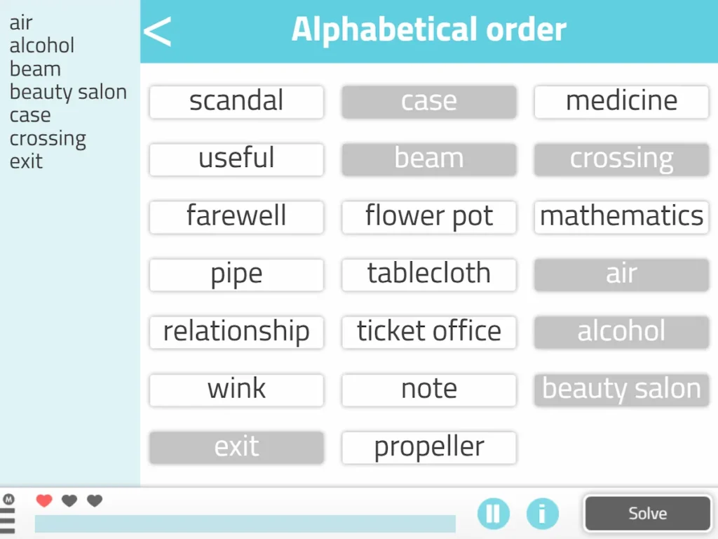The height and width of the screenshot is (539, 718).
Task: Deselect the grayed 'air' tile
Action: tap(621, 274)
